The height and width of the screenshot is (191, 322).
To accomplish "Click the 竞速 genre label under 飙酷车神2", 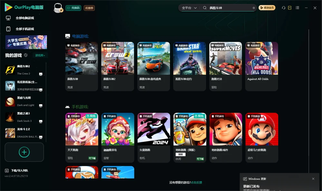I will [106, 87].
